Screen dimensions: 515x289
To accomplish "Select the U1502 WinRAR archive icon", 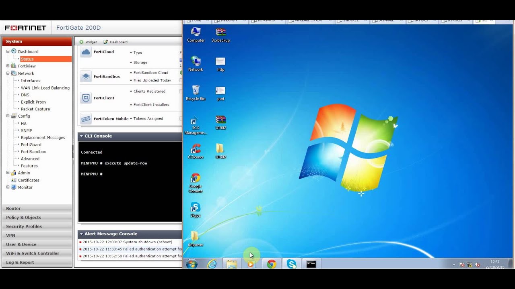I will click(220, 122).
